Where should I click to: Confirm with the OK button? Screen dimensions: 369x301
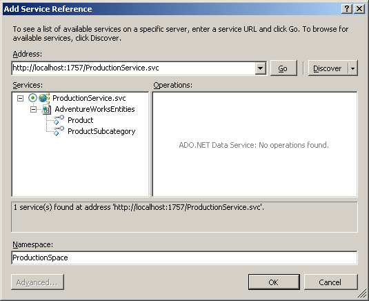click(274, 282)
